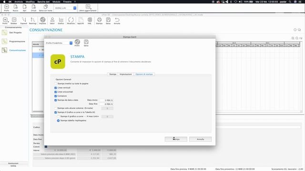305x171 pixels.
Task: Click the XML export icon
Action: (90, 21)
